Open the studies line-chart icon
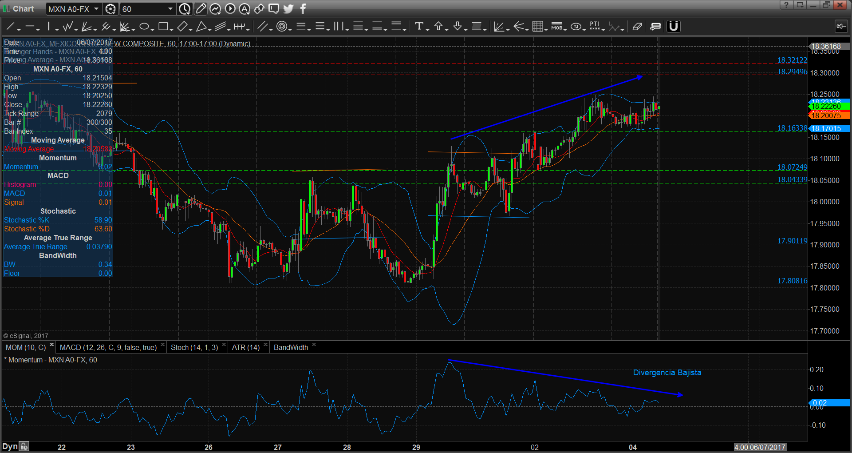 point(215,8)
